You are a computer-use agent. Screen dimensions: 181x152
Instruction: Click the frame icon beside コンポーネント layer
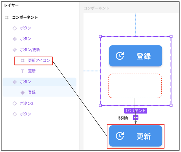click(7, 17)
